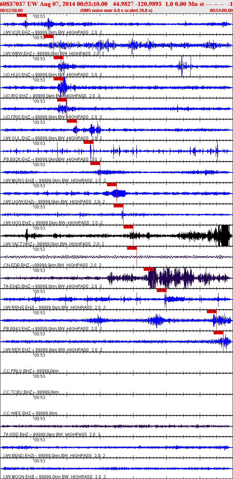Click the red pick marker on PB B943 trace
The height and width of the screenshot is (479, 233).
(212, 311)
